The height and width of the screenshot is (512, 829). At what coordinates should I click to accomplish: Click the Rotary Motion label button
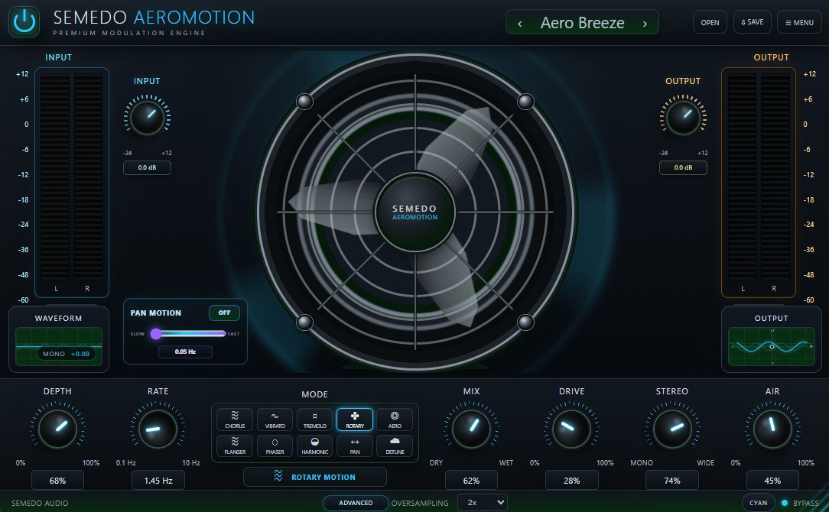point(314,477)
